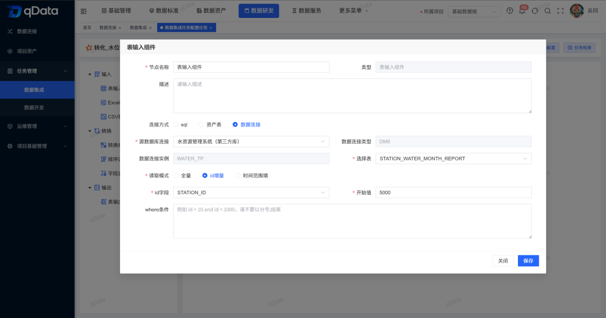Click the 转换 component icon in tree
The height and width of the screenshot is (318, 606).
click(x=104, y=145)
